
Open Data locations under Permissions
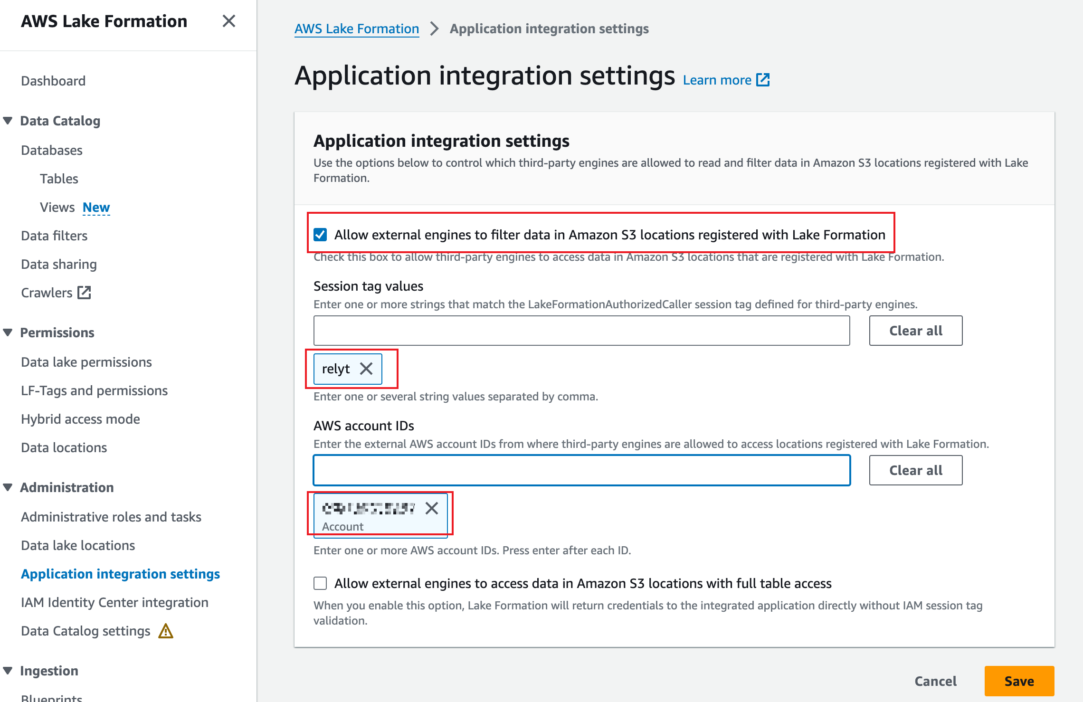click(64, 447)
